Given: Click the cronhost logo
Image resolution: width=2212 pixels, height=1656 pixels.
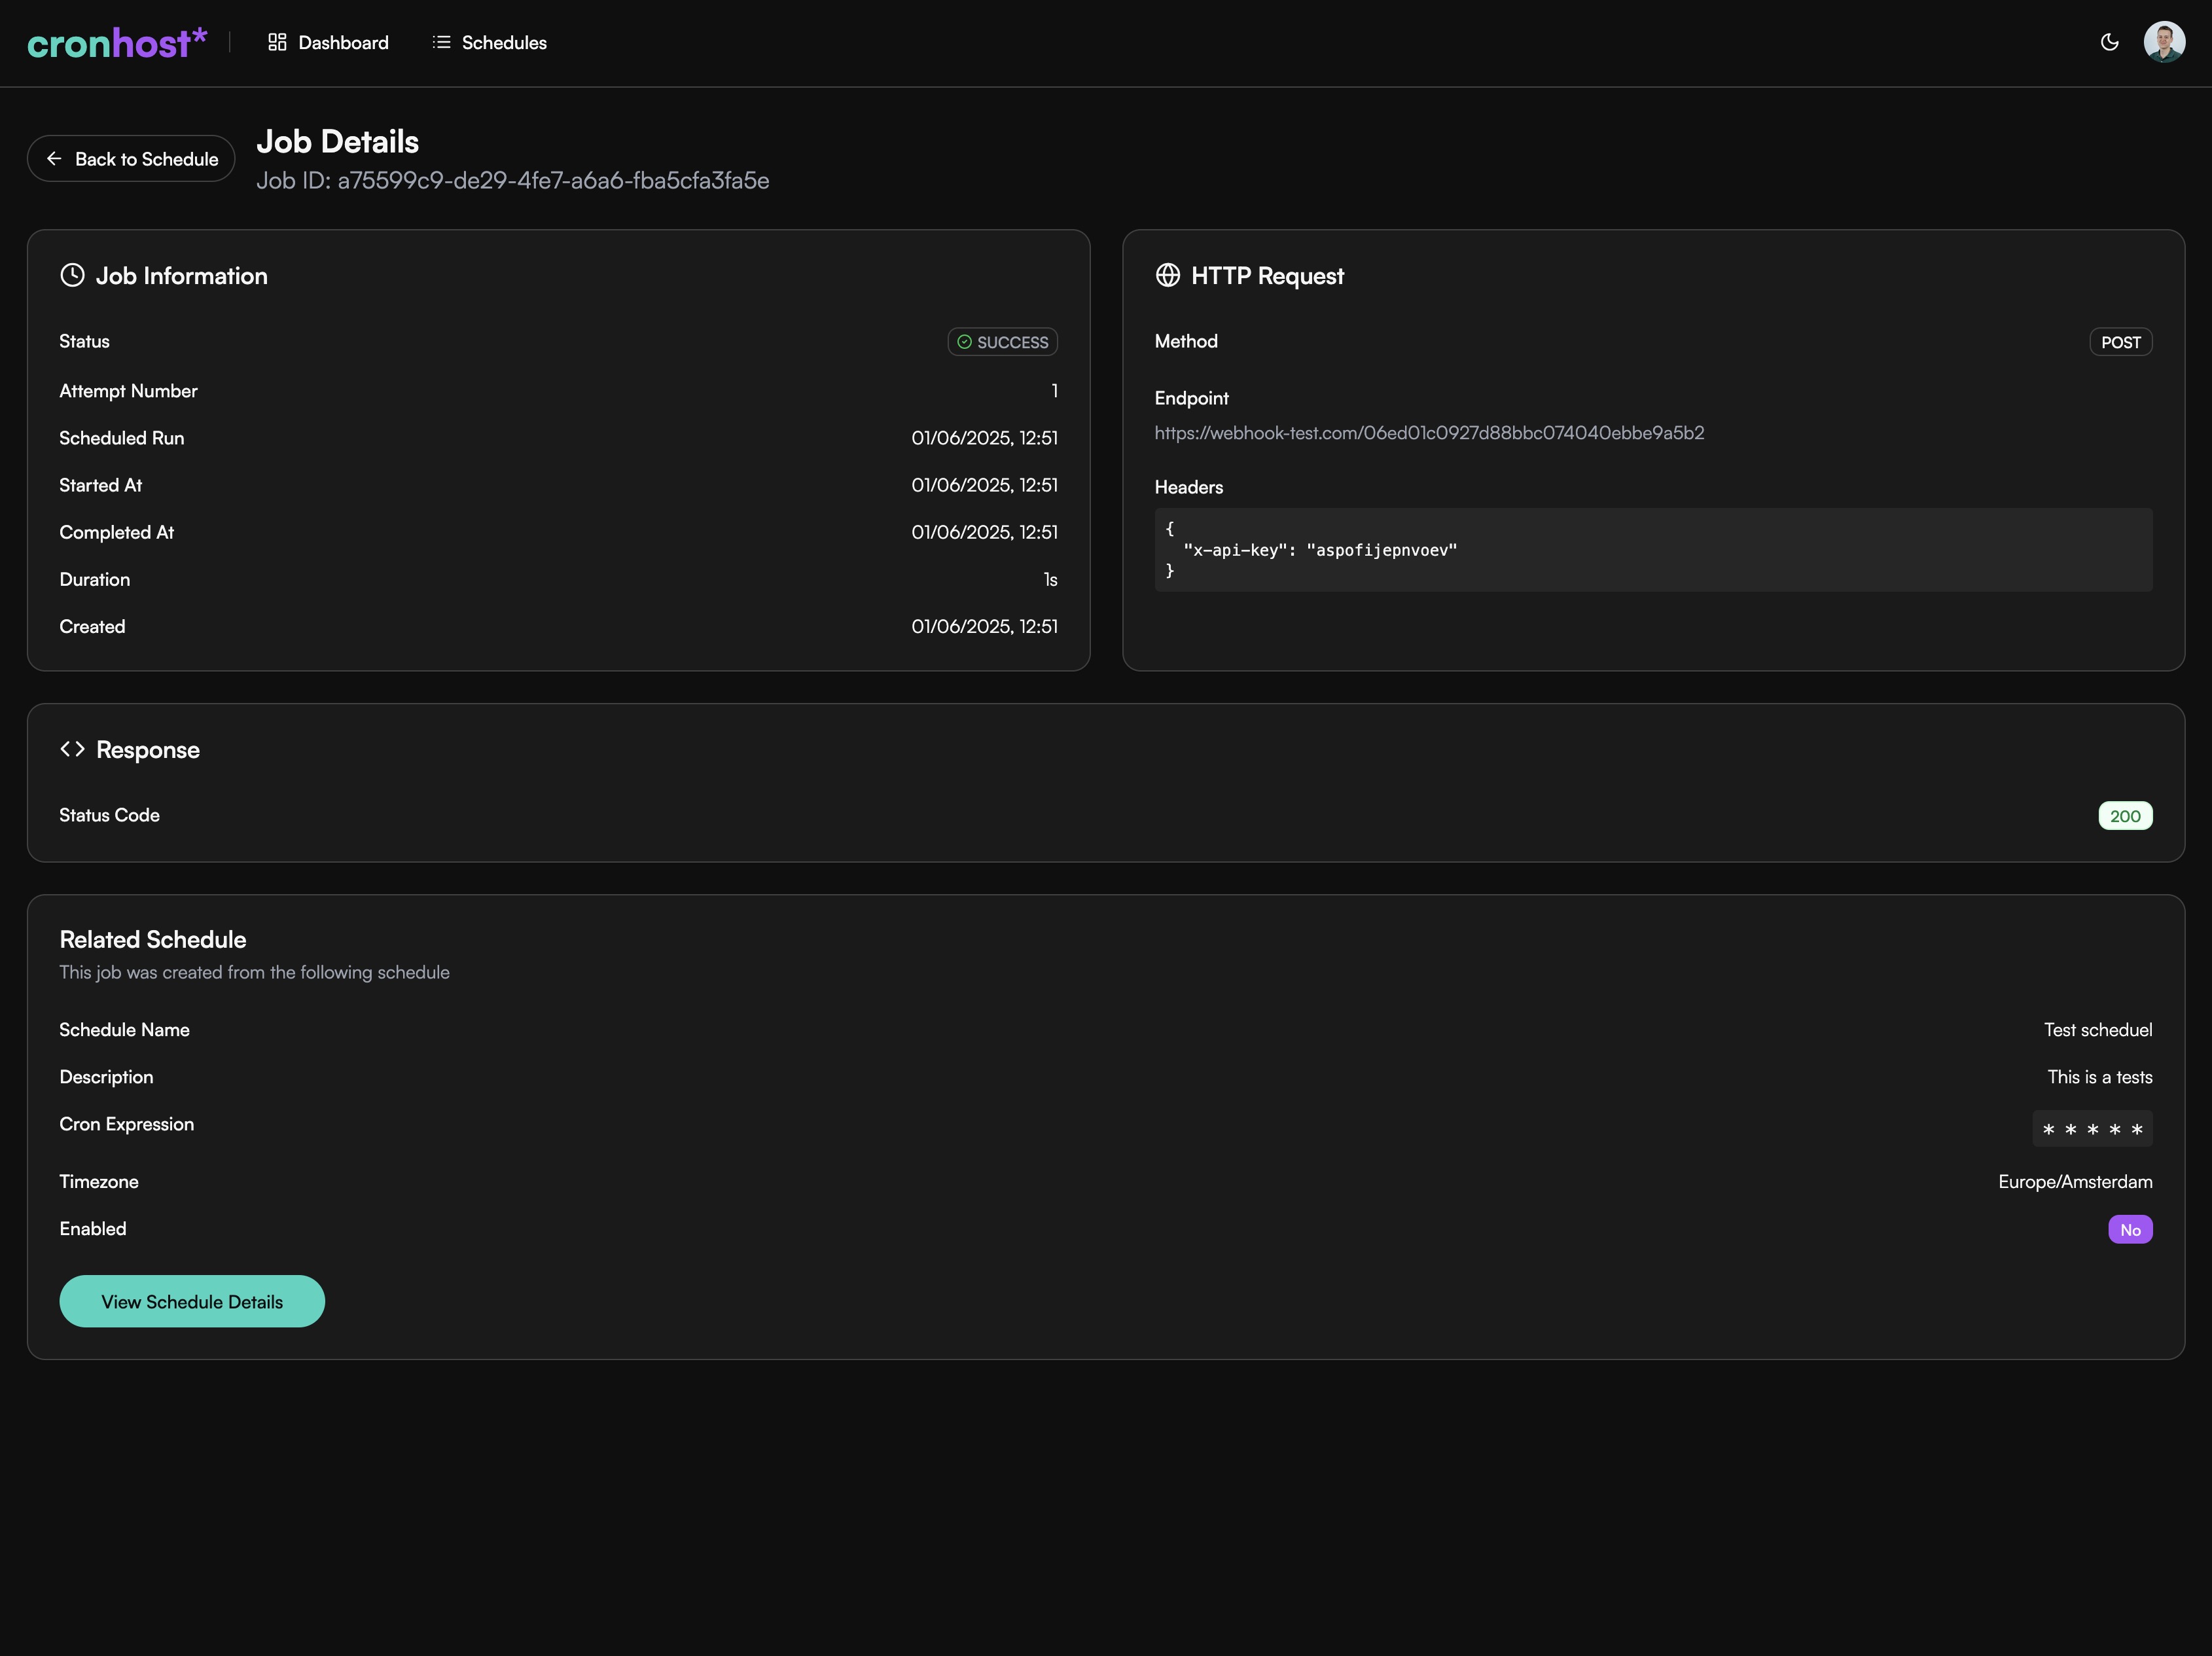Looking at the screenshot, I should pyautogui.click(x=116, y=43).
